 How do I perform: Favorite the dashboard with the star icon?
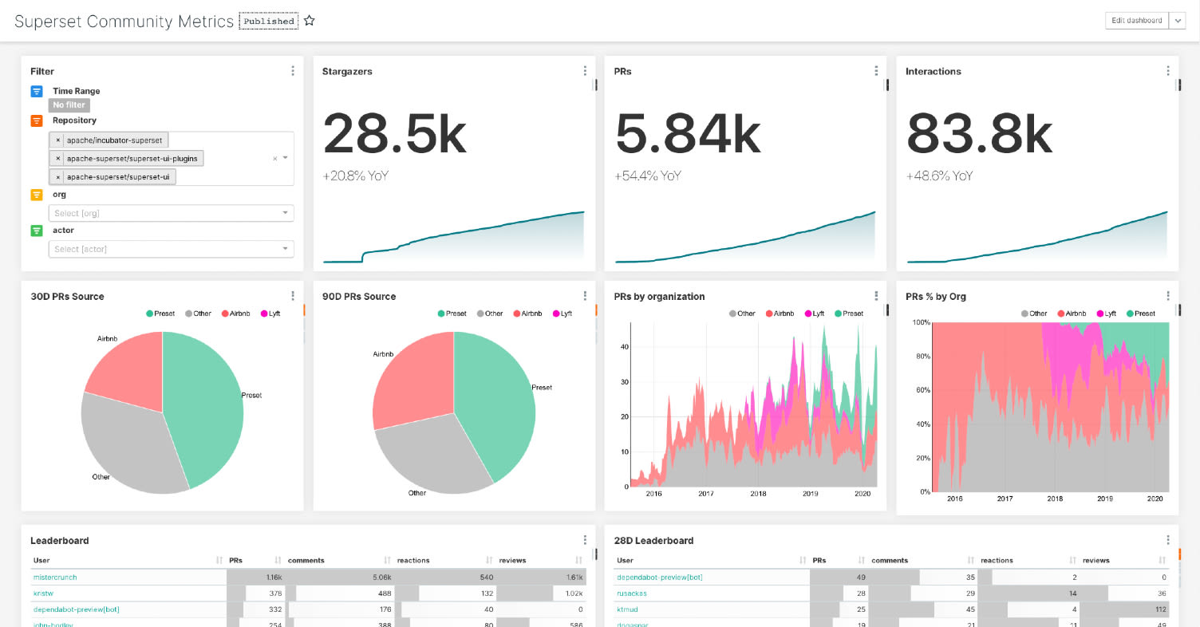tap(310, 21)
